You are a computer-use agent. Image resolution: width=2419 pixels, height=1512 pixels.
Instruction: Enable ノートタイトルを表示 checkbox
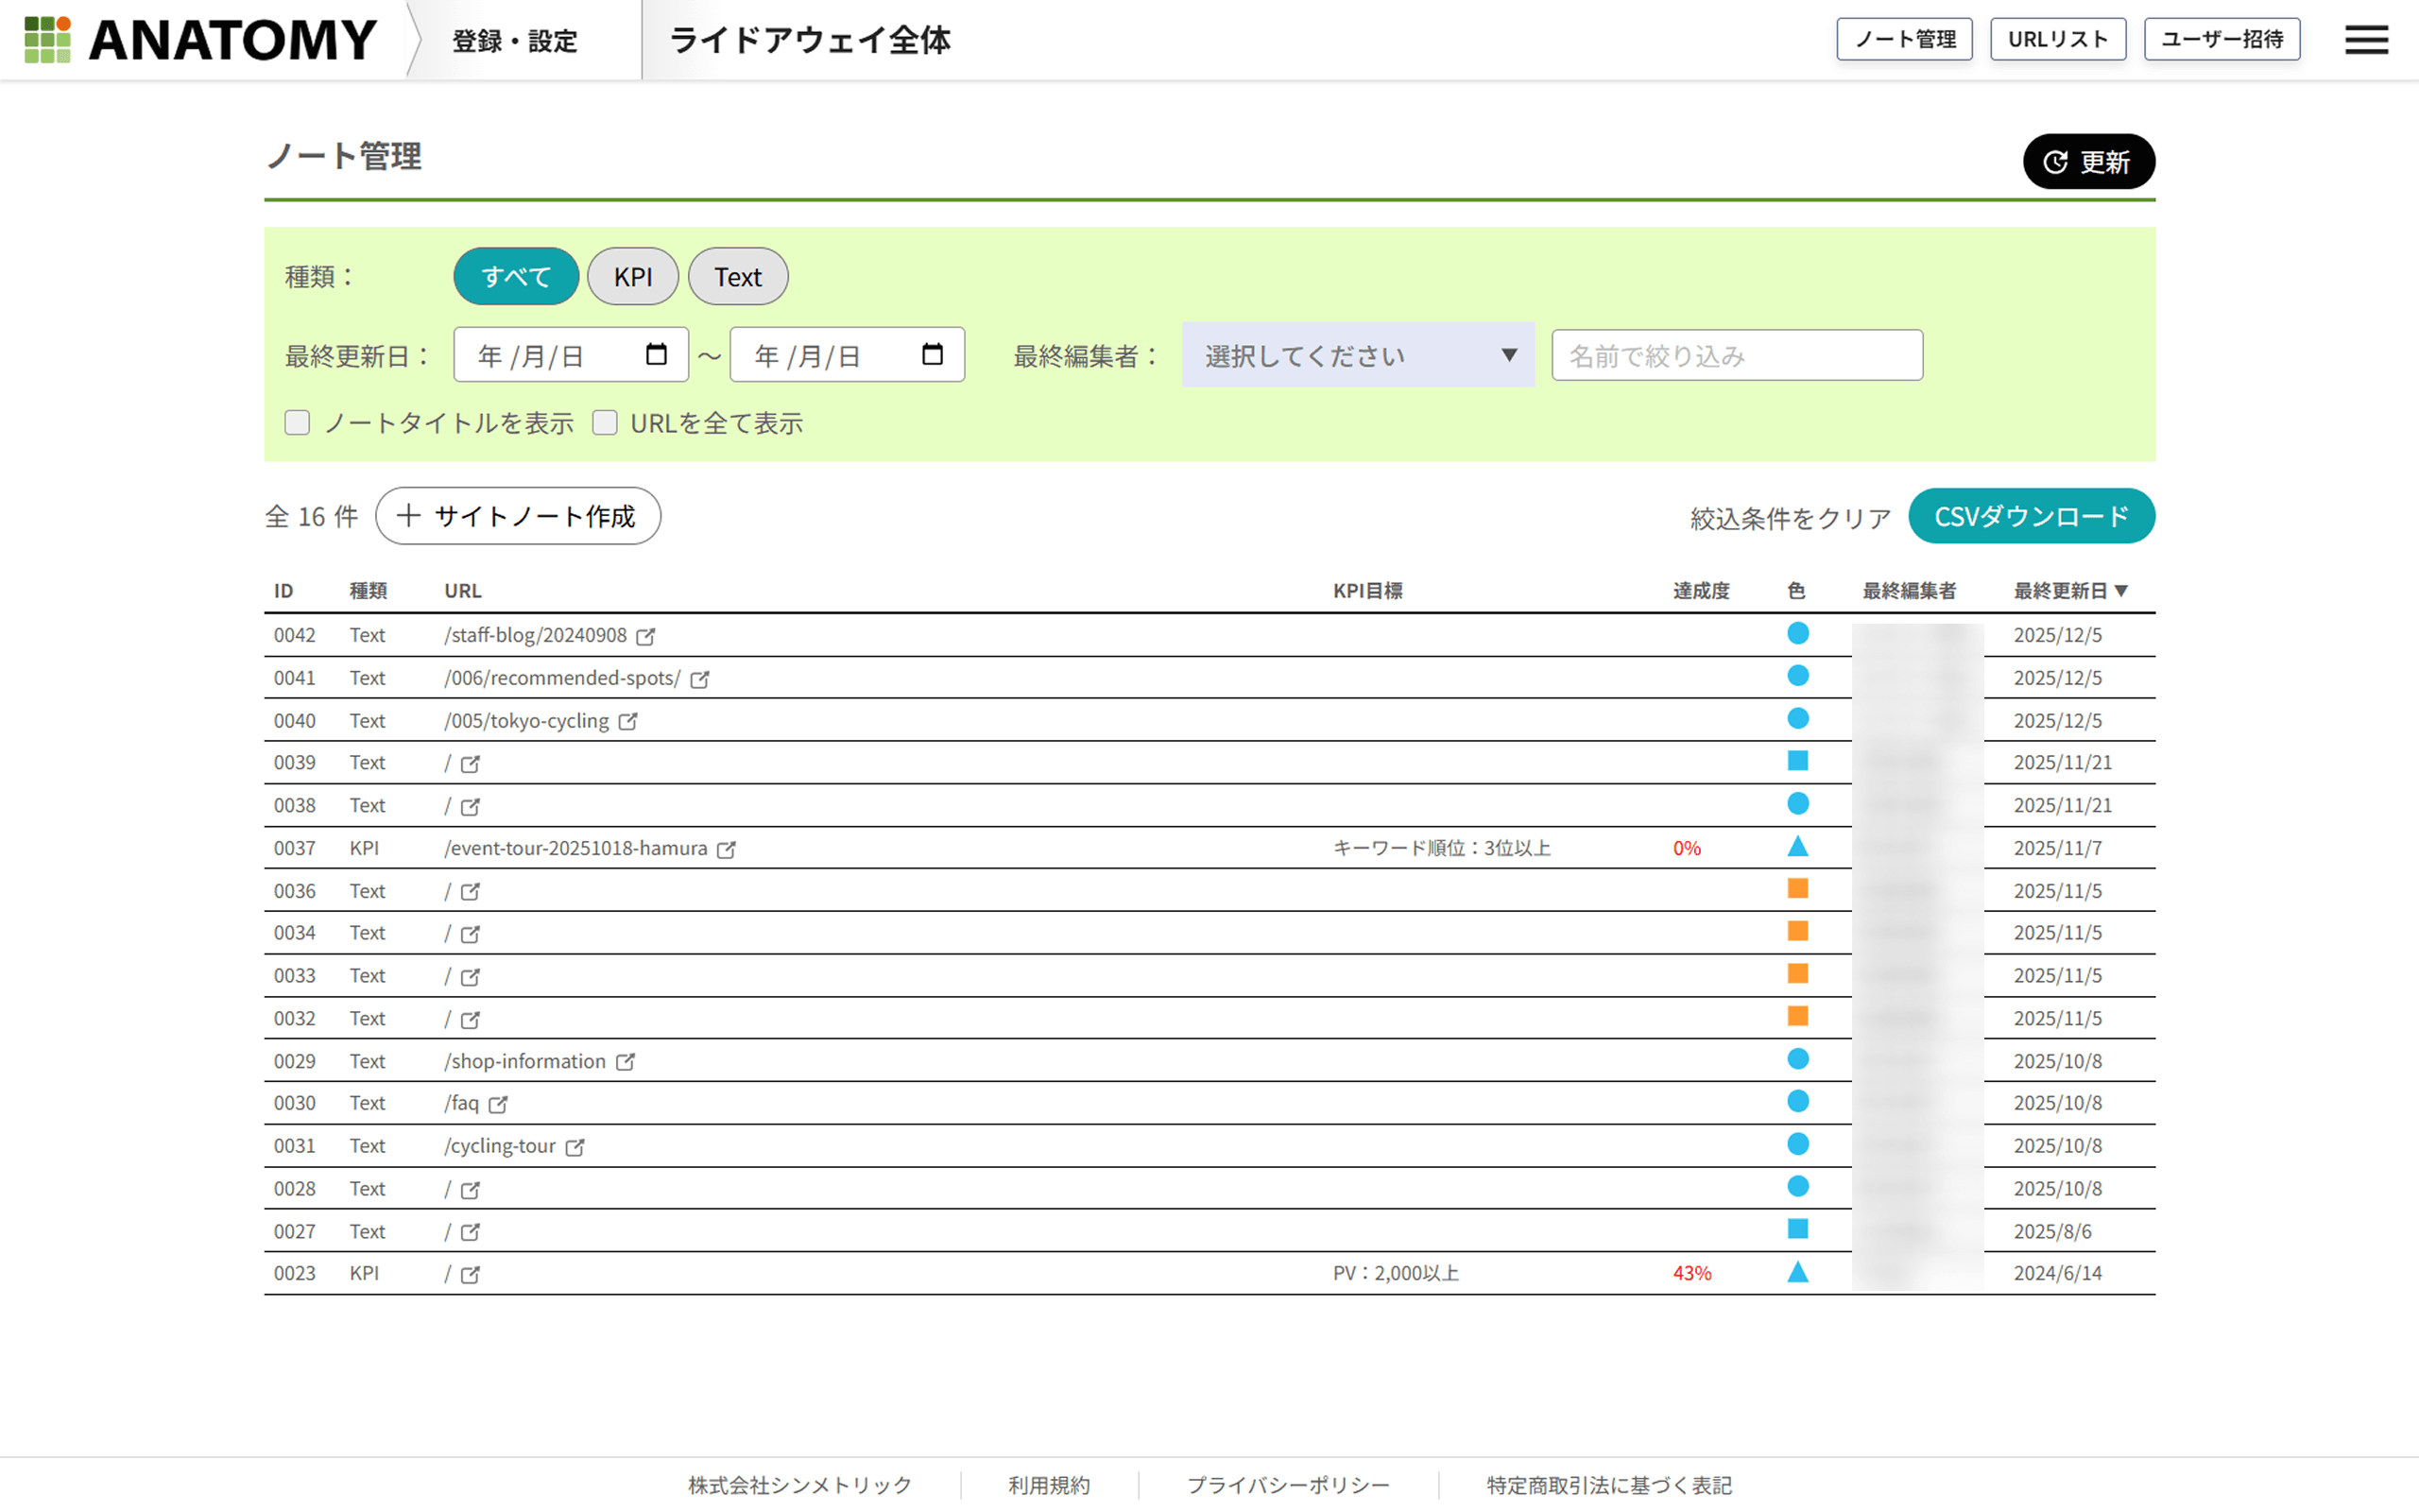coord(297,423)
